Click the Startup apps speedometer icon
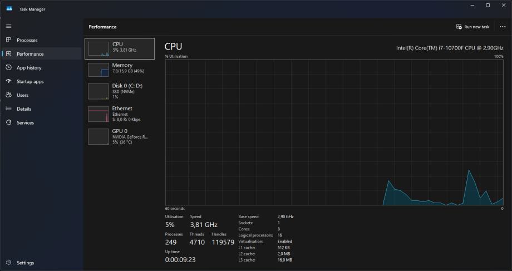The width and height of the screenshot is (512, 271). tap(8, 81)
